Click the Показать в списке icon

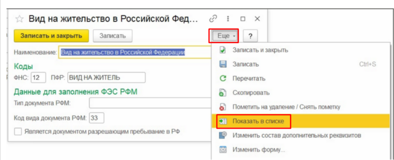click(223, 121)
